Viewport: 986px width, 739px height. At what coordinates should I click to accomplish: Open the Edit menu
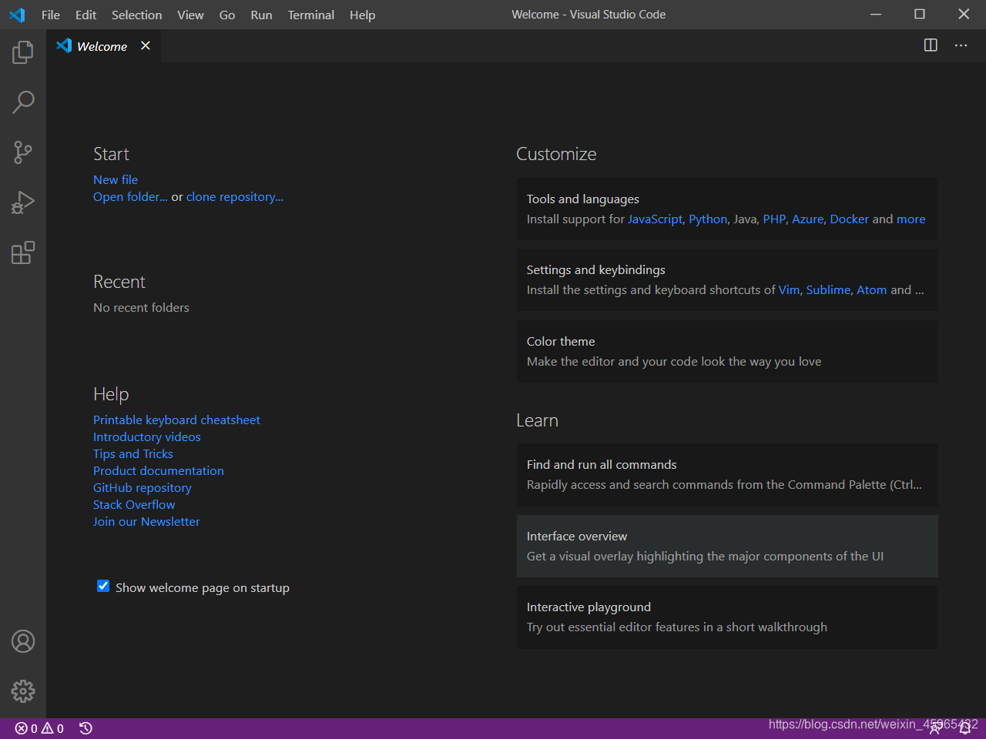tap(86, 15)
